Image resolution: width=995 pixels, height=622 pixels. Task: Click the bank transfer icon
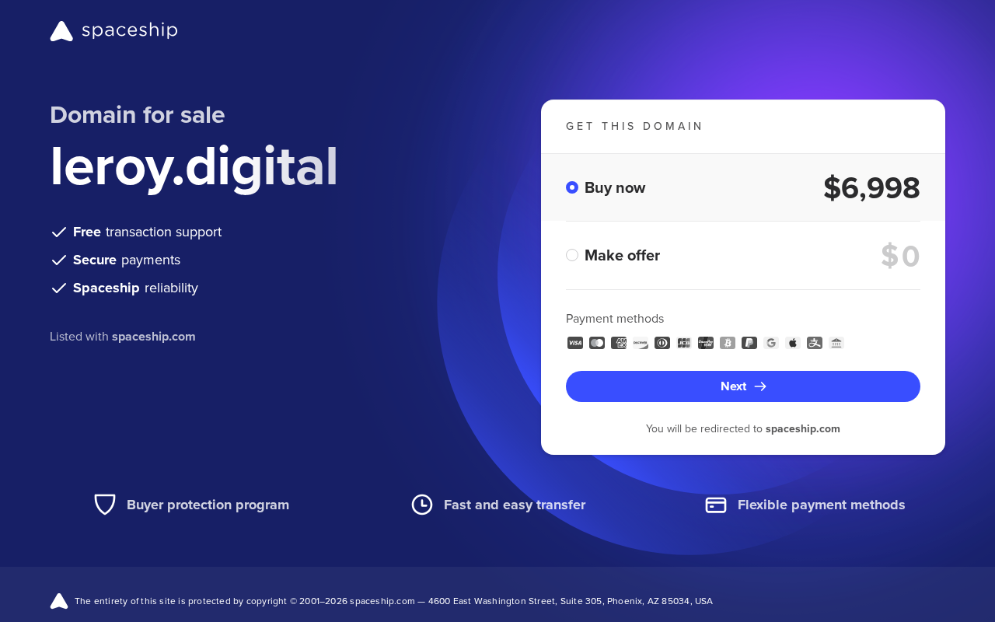coord(836,343)
